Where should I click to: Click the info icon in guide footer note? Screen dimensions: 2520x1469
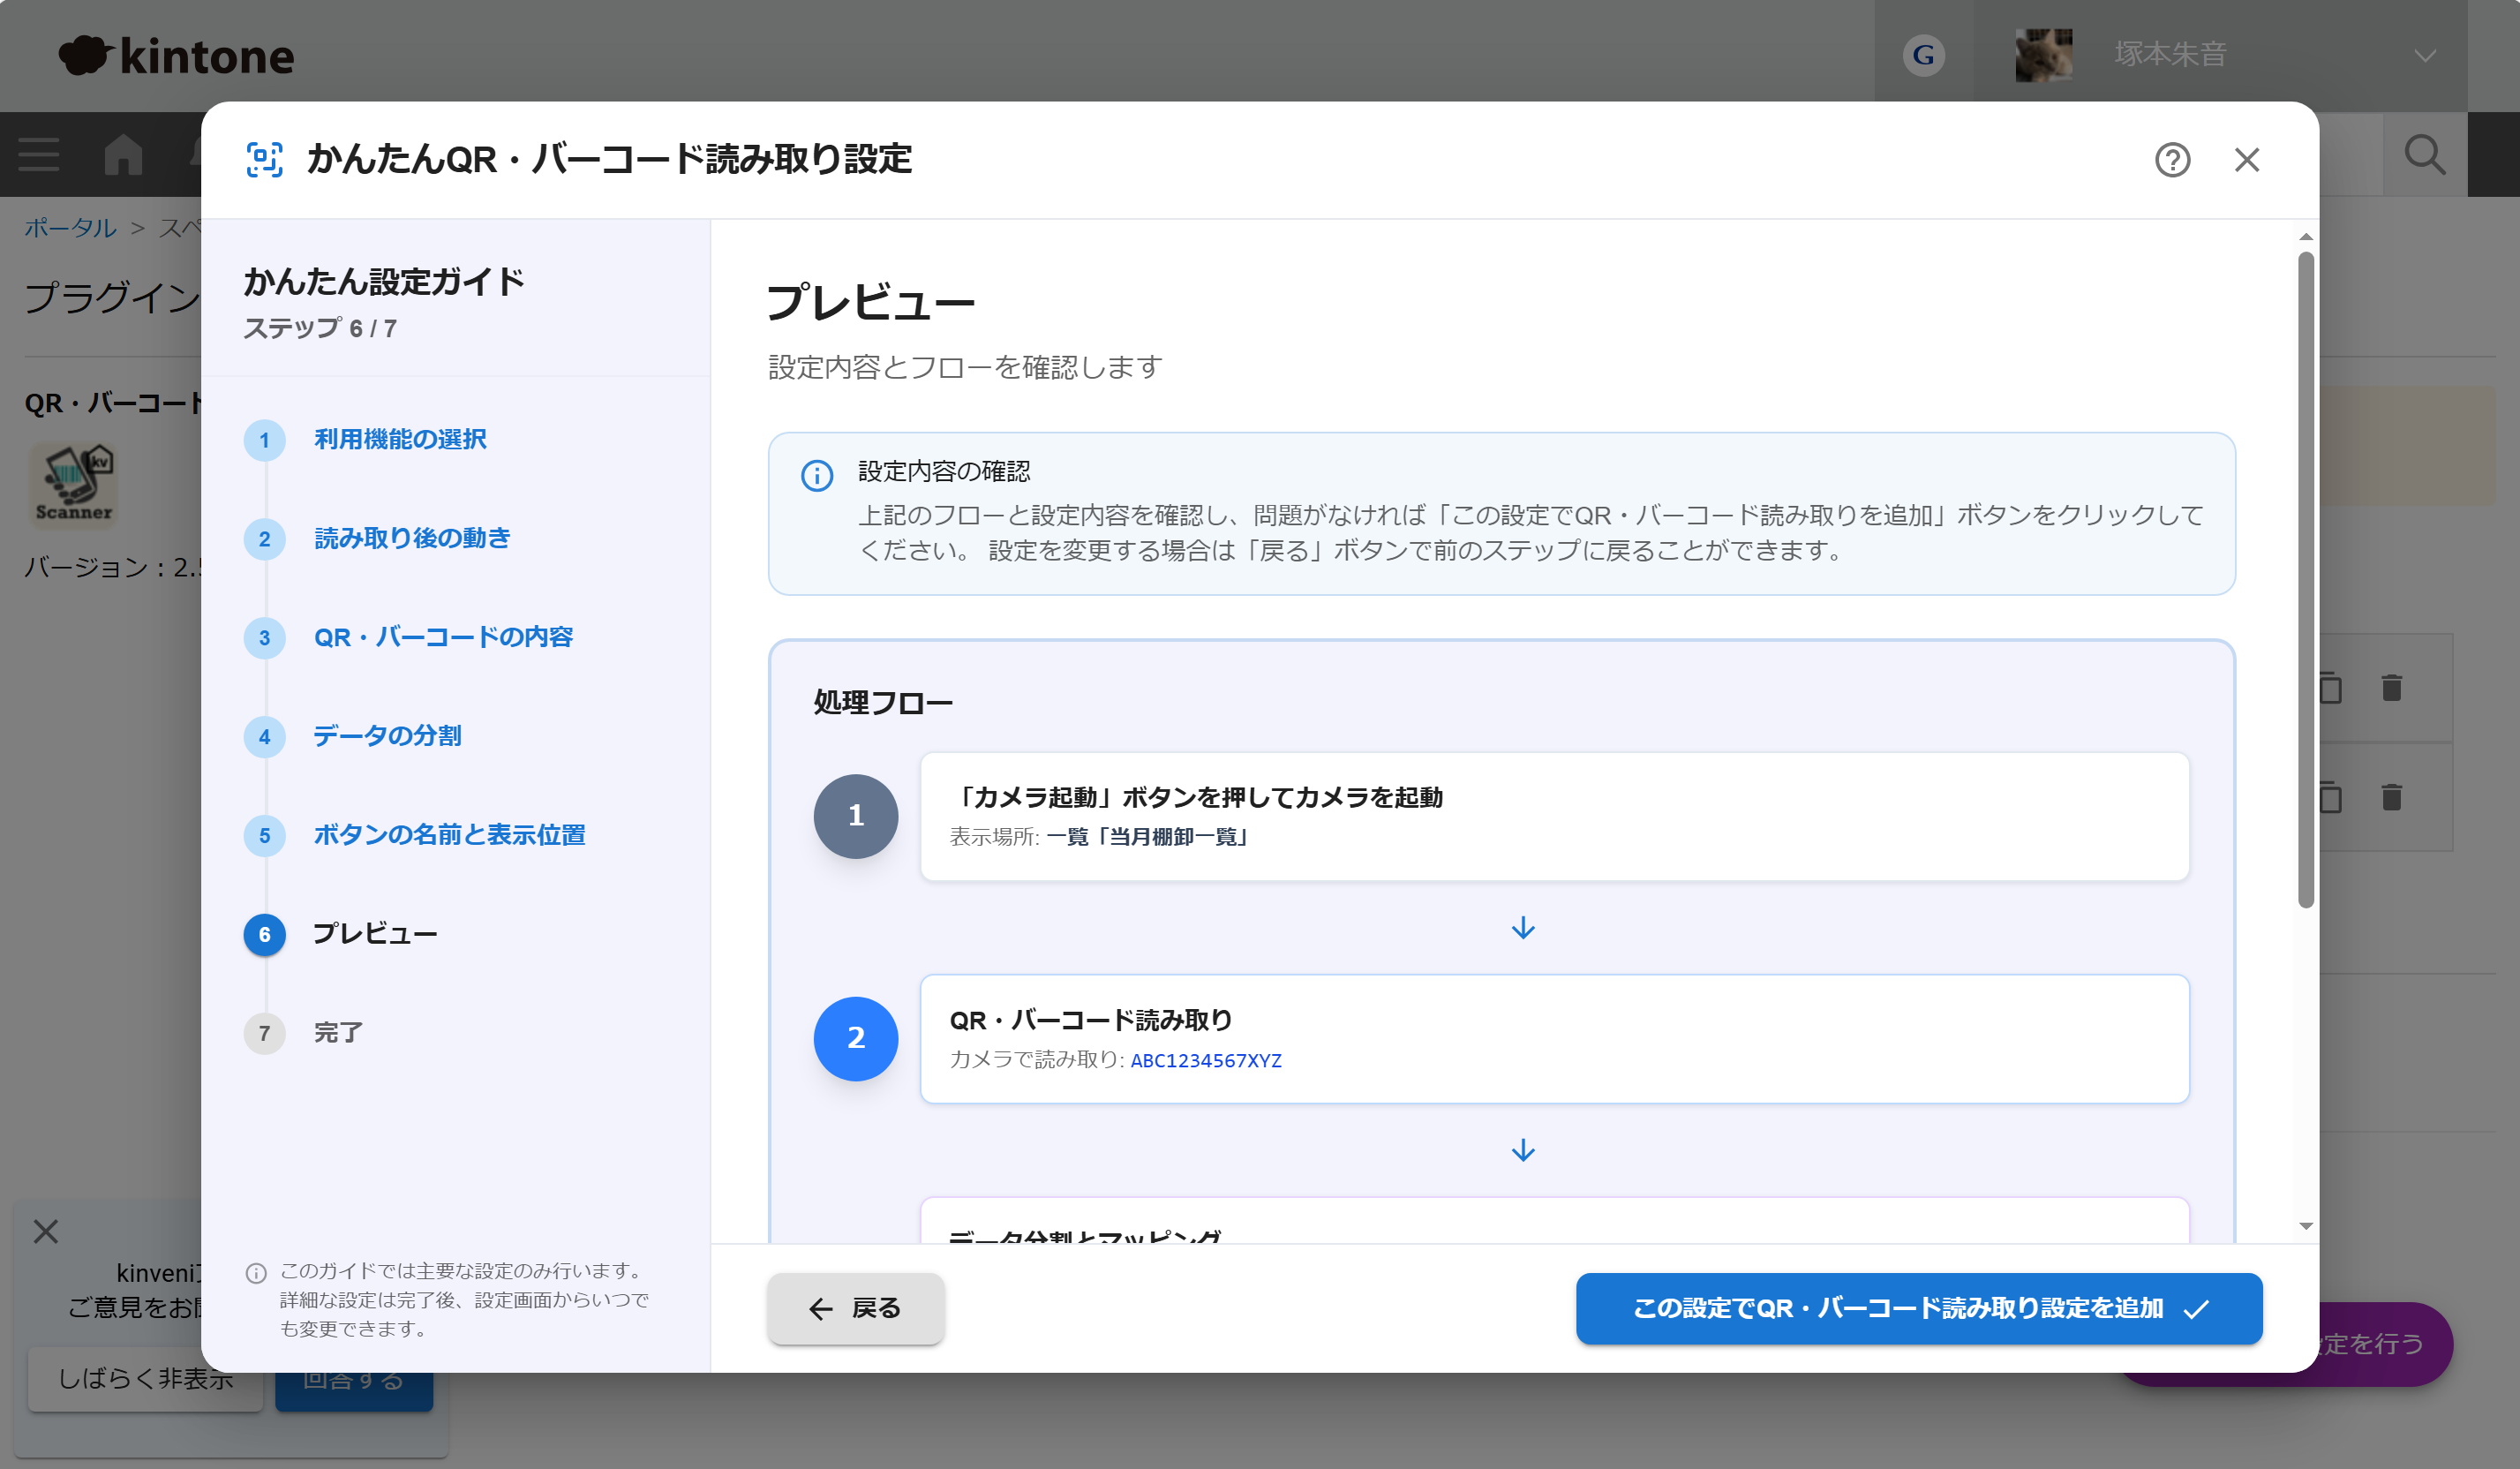(x=256, y=1273)
